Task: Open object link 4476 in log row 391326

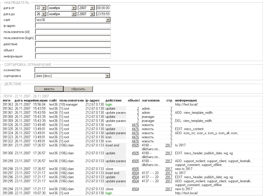Action: 135,125
